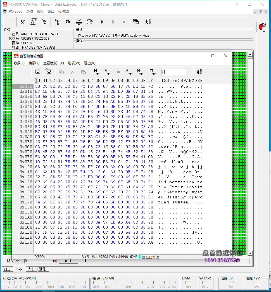Click the 0x100 row offset label
Screen dimensions: 271x292
point(26,167)
